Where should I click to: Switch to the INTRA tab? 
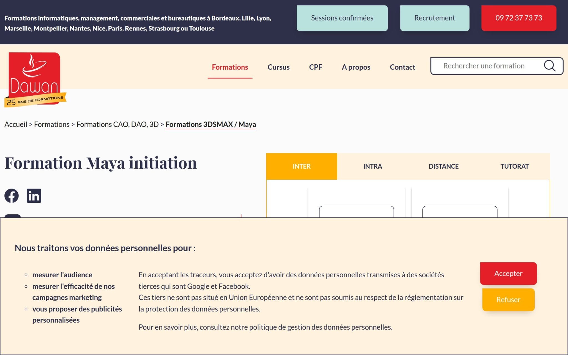[373, 166]
